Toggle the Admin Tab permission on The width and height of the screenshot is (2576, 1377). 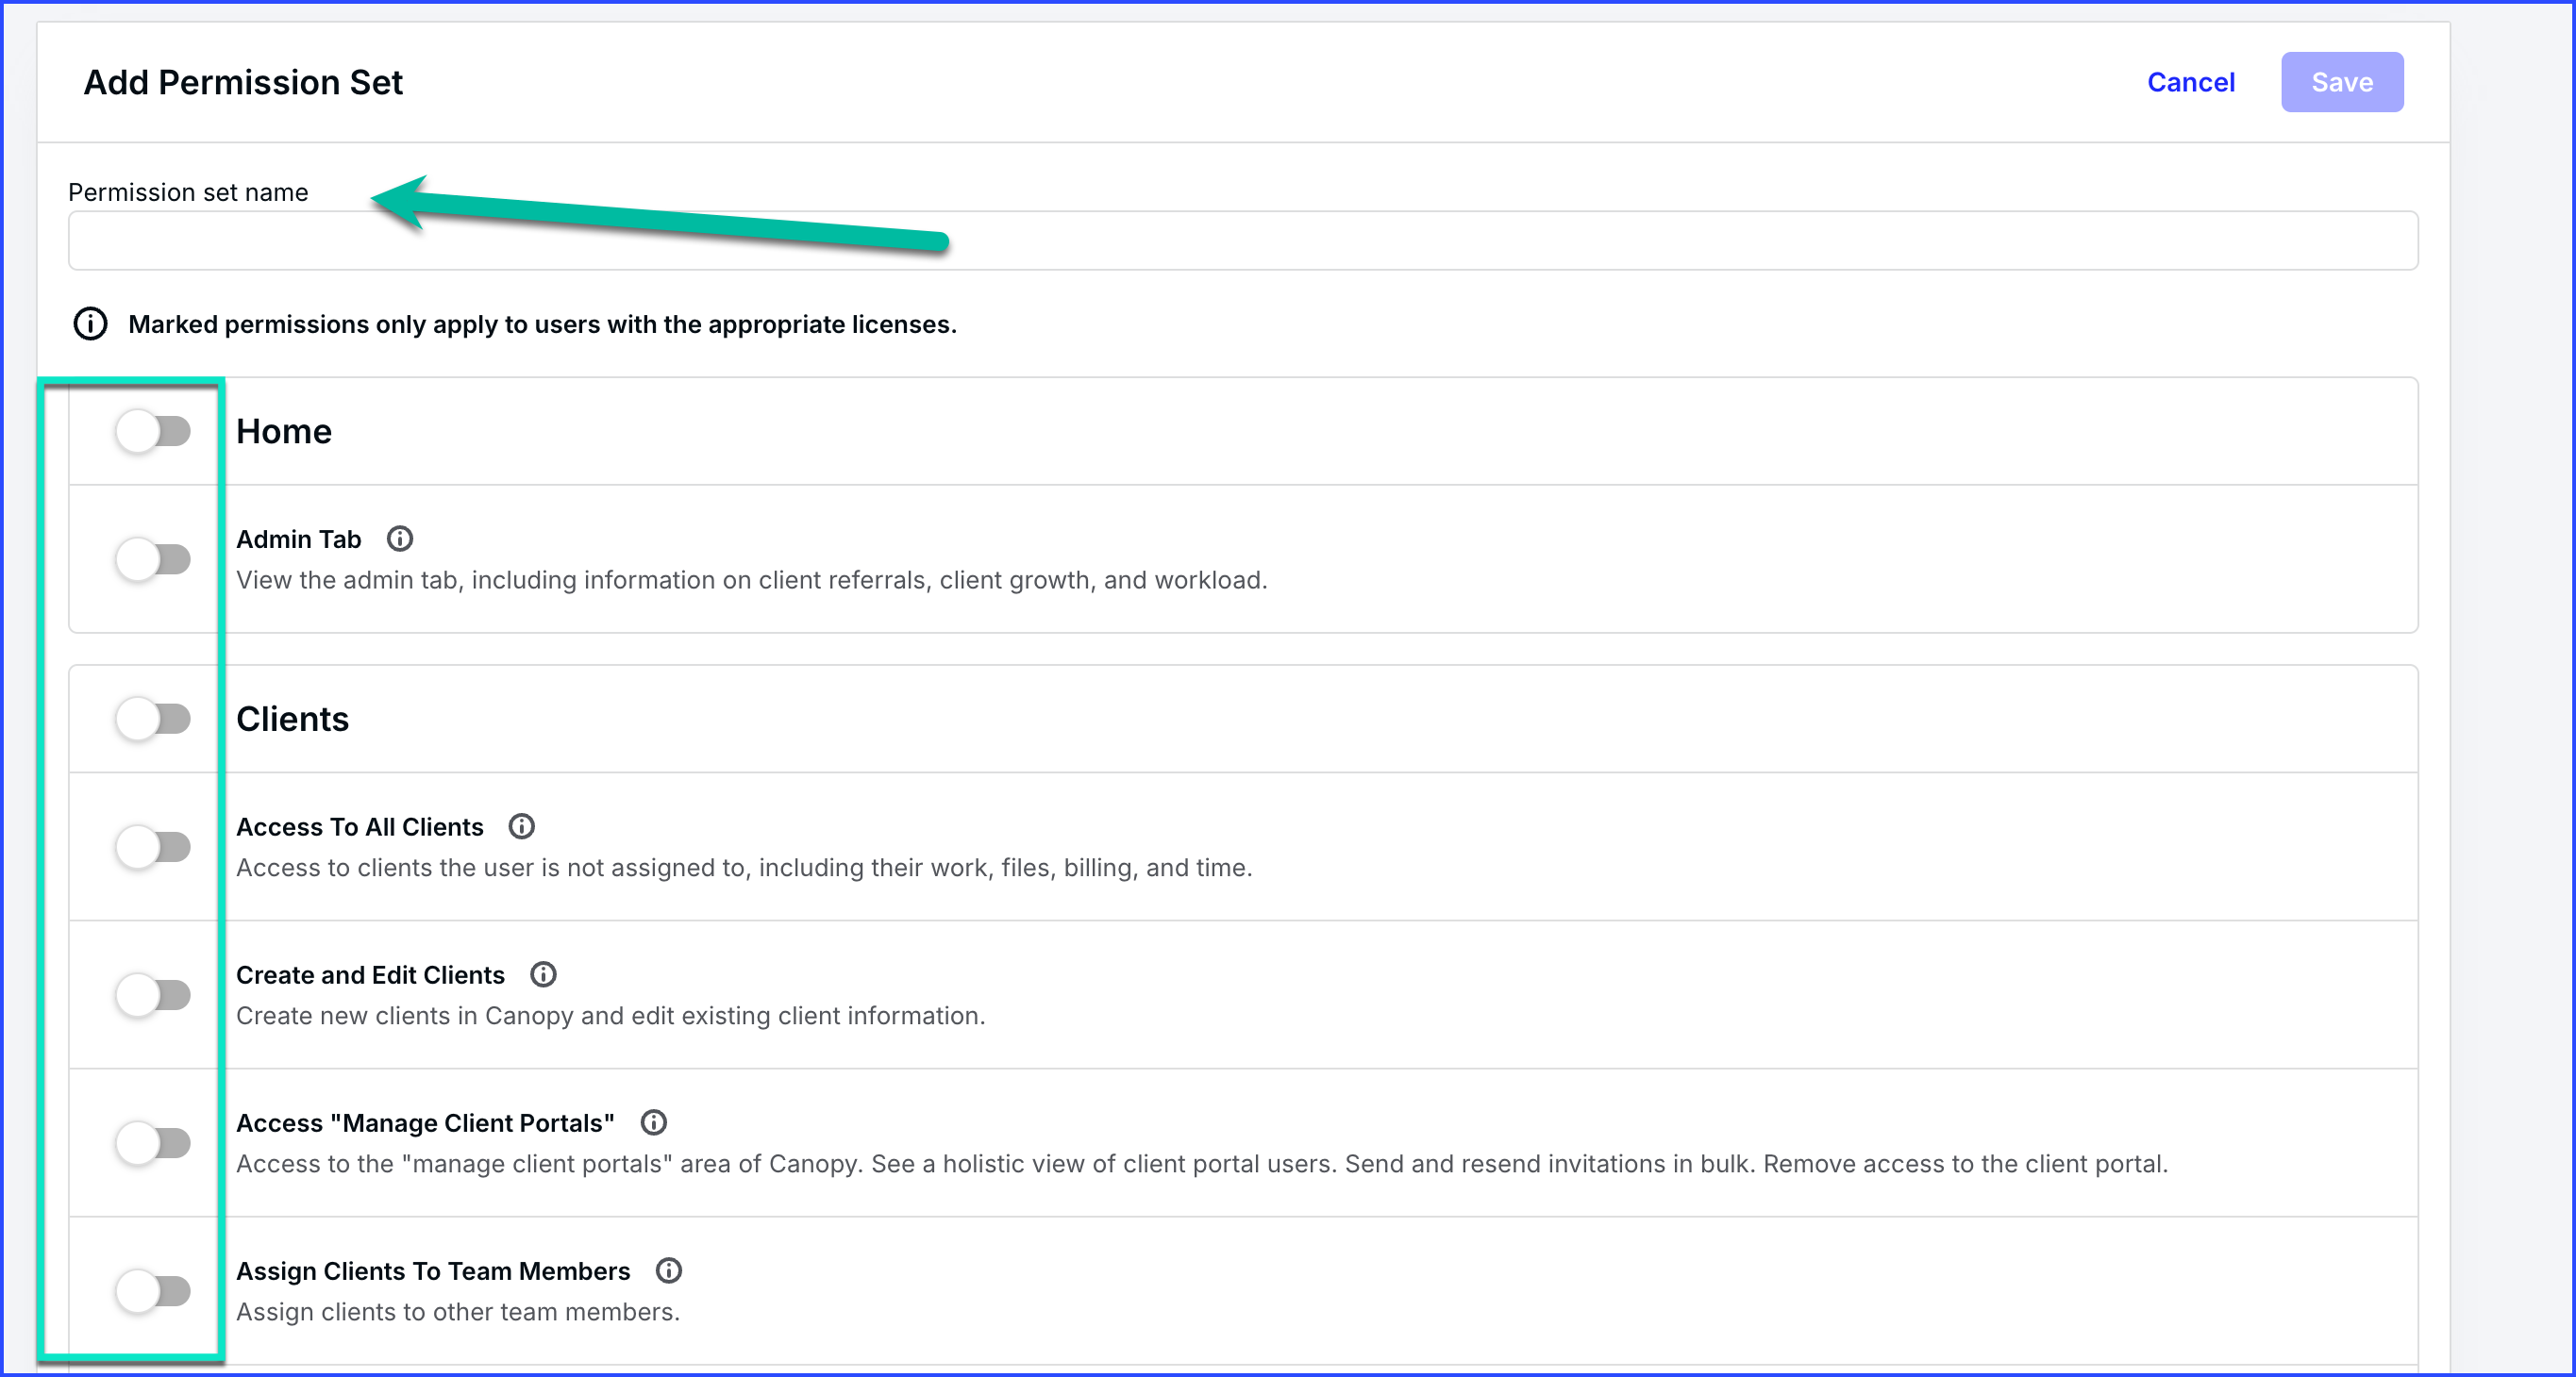(x=153, y=559)
